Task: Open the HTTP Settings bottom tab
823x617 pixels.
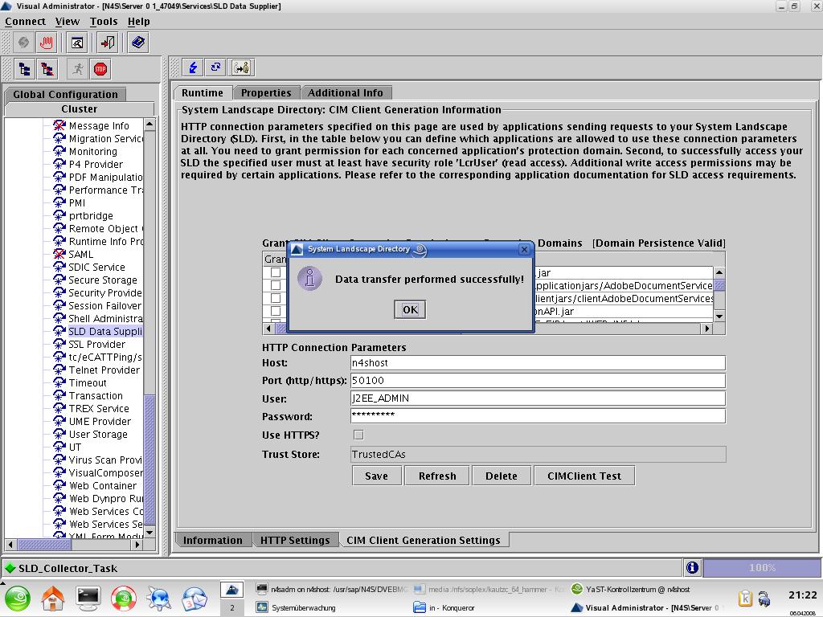Action: 294,540
